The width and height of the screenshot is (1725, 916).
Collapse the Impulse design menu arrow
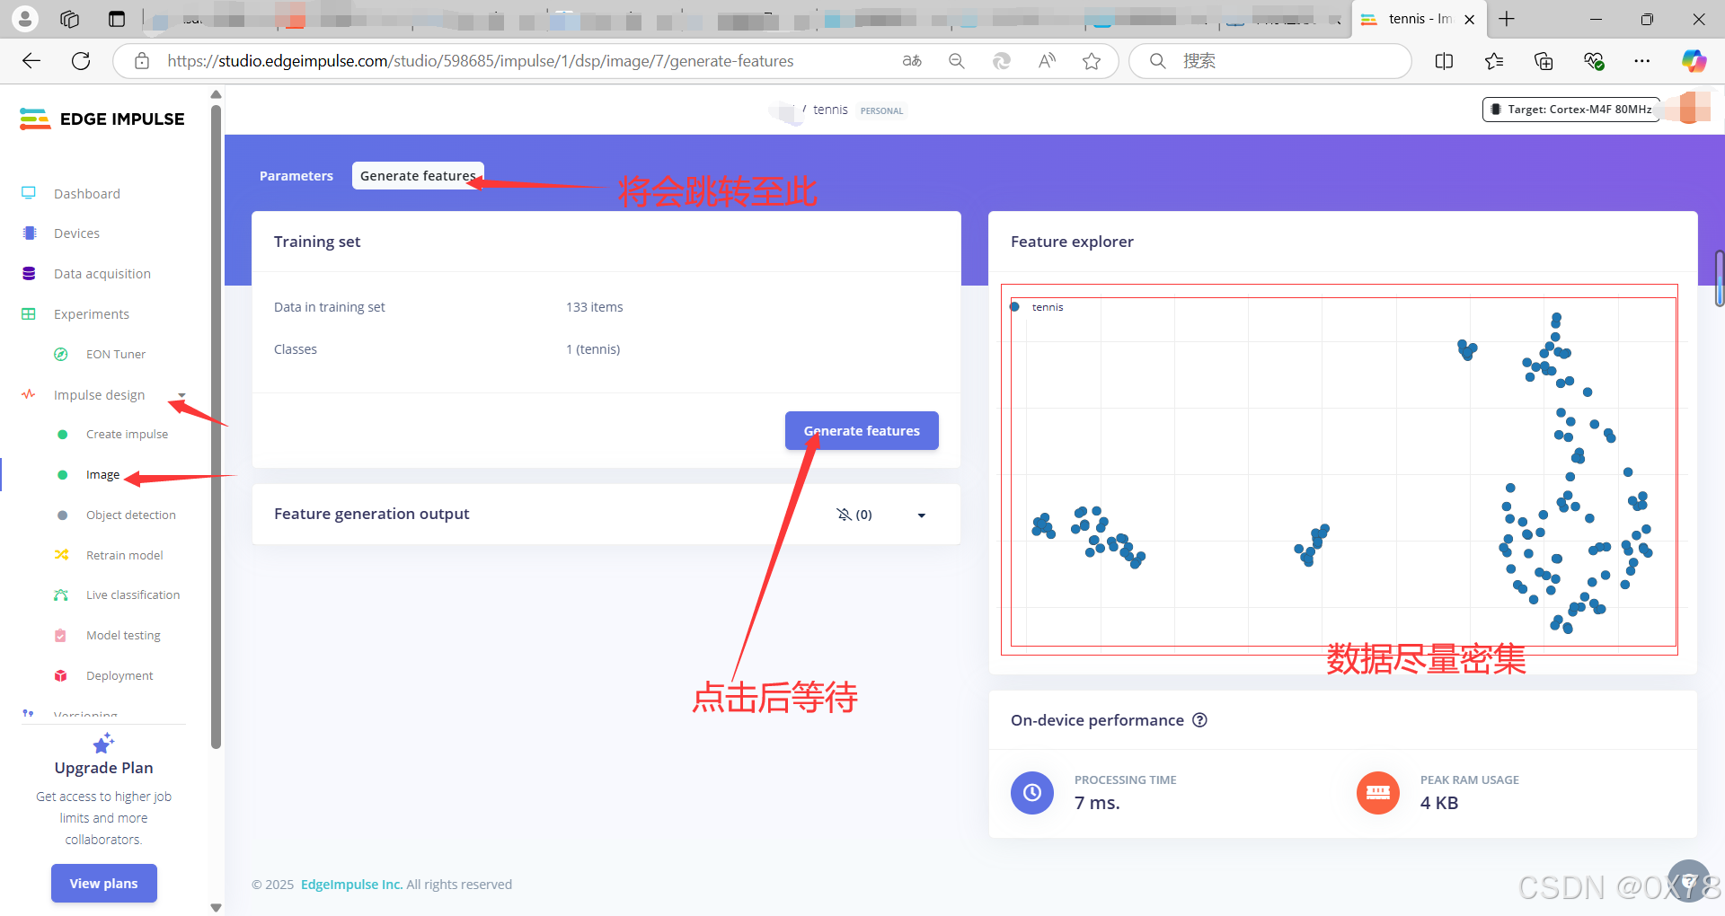[182, 395]
